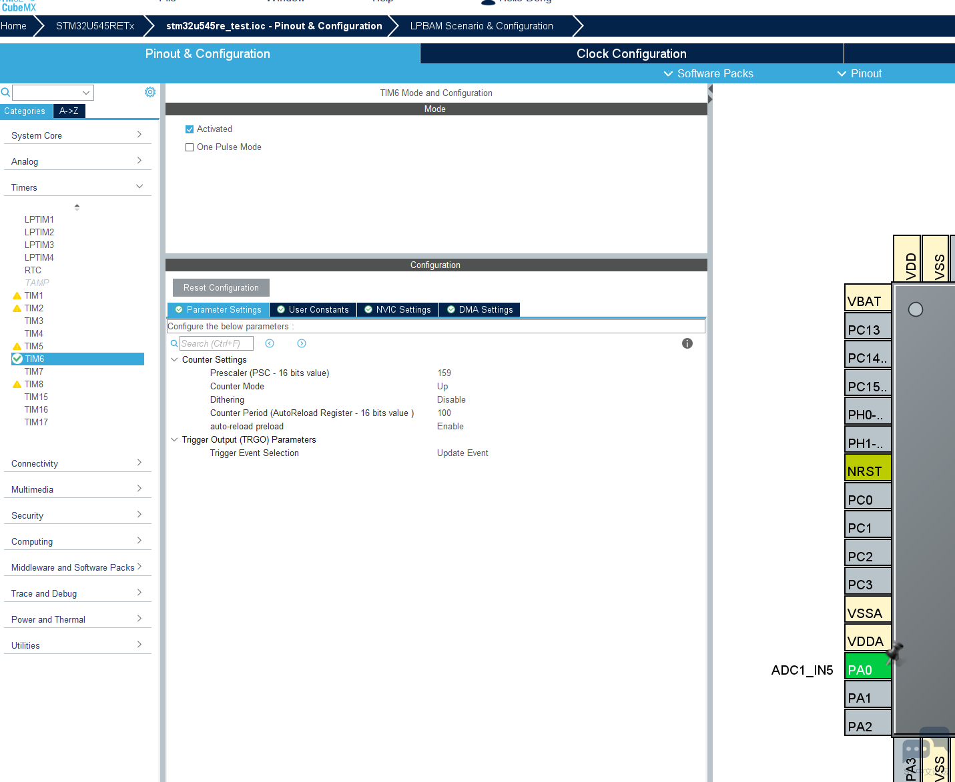Click the NRST pin on the chip
The image size is (955, 782).
point(868,467)
